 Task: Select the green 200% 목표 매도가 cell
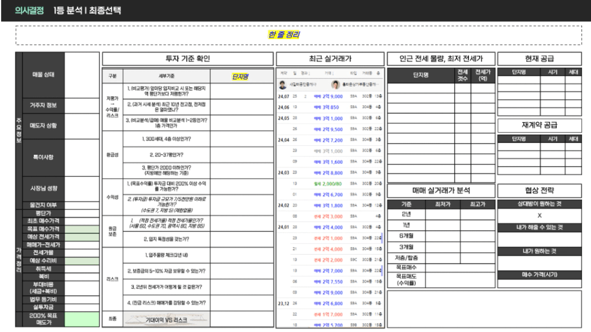pyautogui.click(x=82, y=319)
